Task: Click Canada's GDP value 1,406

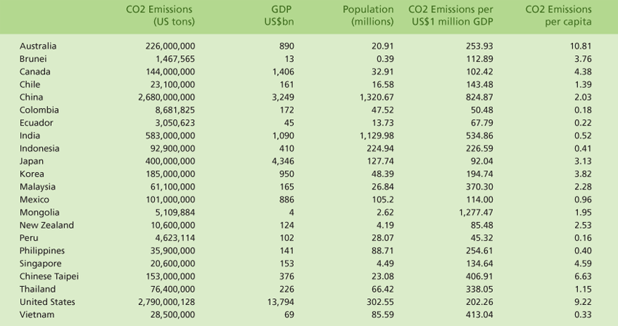Action: pyautogui.click(x=283, y=72)
